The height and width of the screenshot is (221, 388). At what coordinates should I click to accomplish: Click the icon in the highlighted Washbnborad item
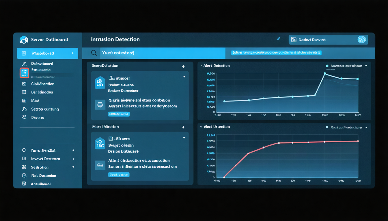[x=24, y=53]
